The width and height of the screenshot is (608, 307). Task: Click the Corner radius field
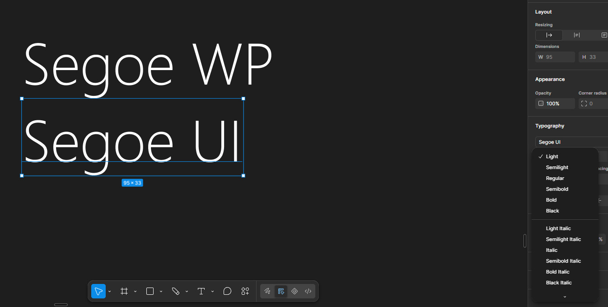593,104
